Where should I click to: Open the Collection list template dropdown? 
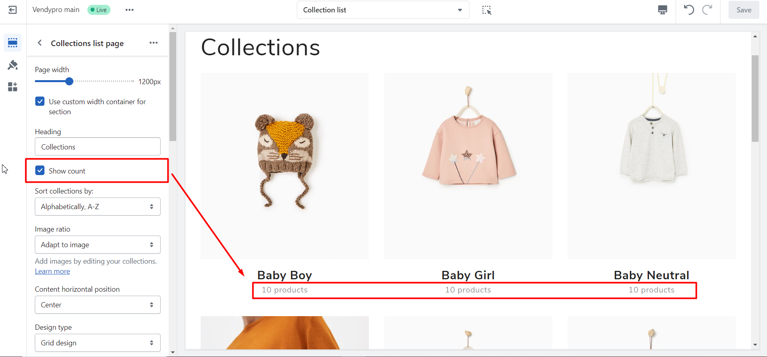pyautogui.click(x=382, y=10)
